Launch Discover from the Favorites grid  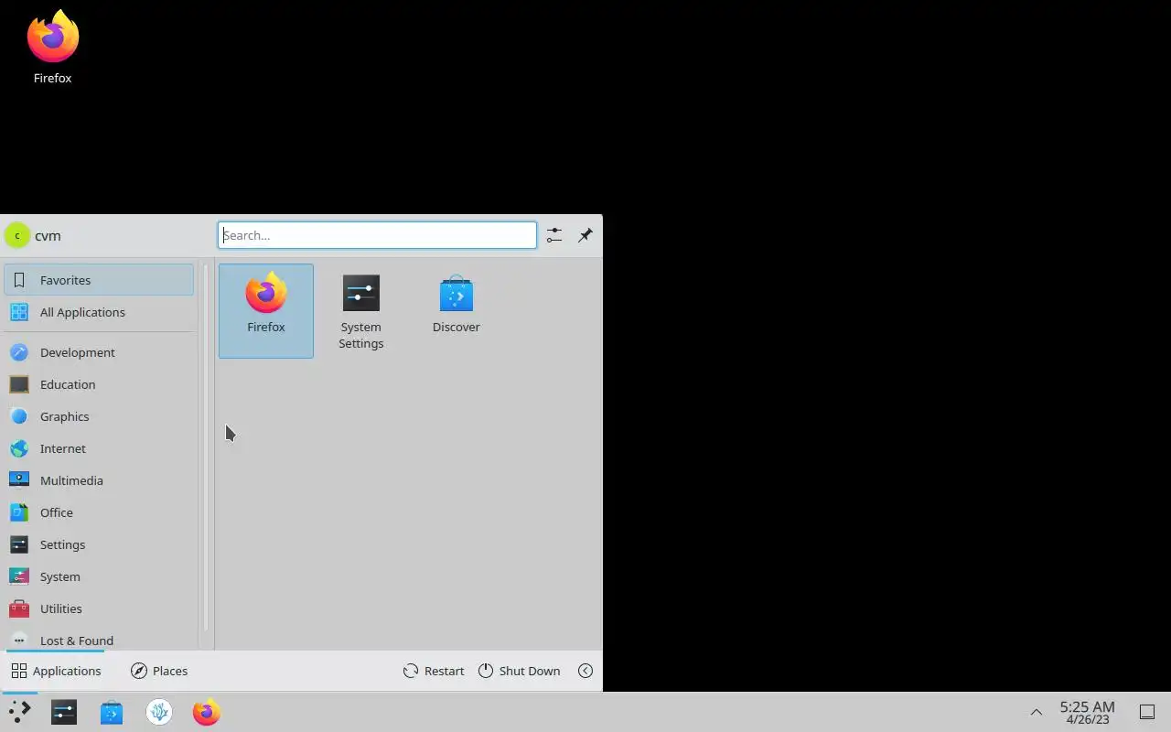[457, 311]
